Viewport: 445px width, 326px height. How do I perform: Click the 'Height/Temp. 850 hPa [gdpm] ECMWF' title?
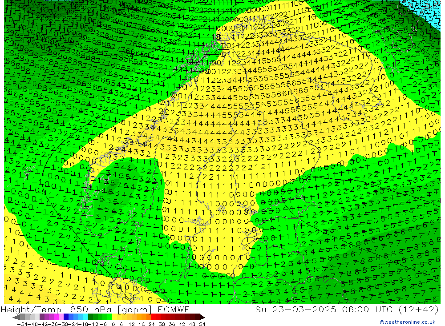[95, 309]
